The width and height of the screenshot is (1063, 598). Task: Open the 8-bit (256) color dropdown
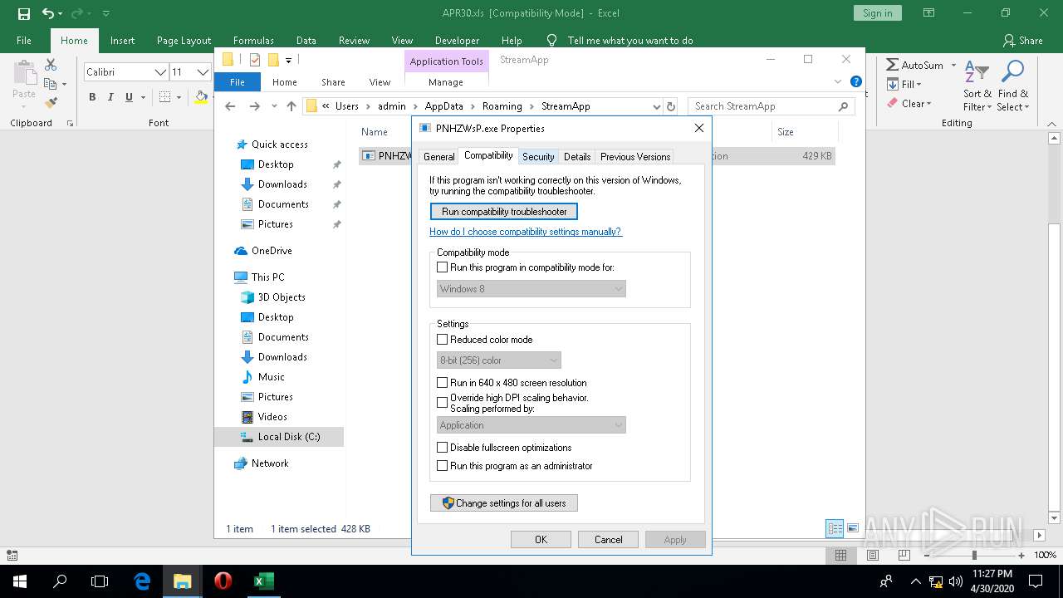pos(499,360)
